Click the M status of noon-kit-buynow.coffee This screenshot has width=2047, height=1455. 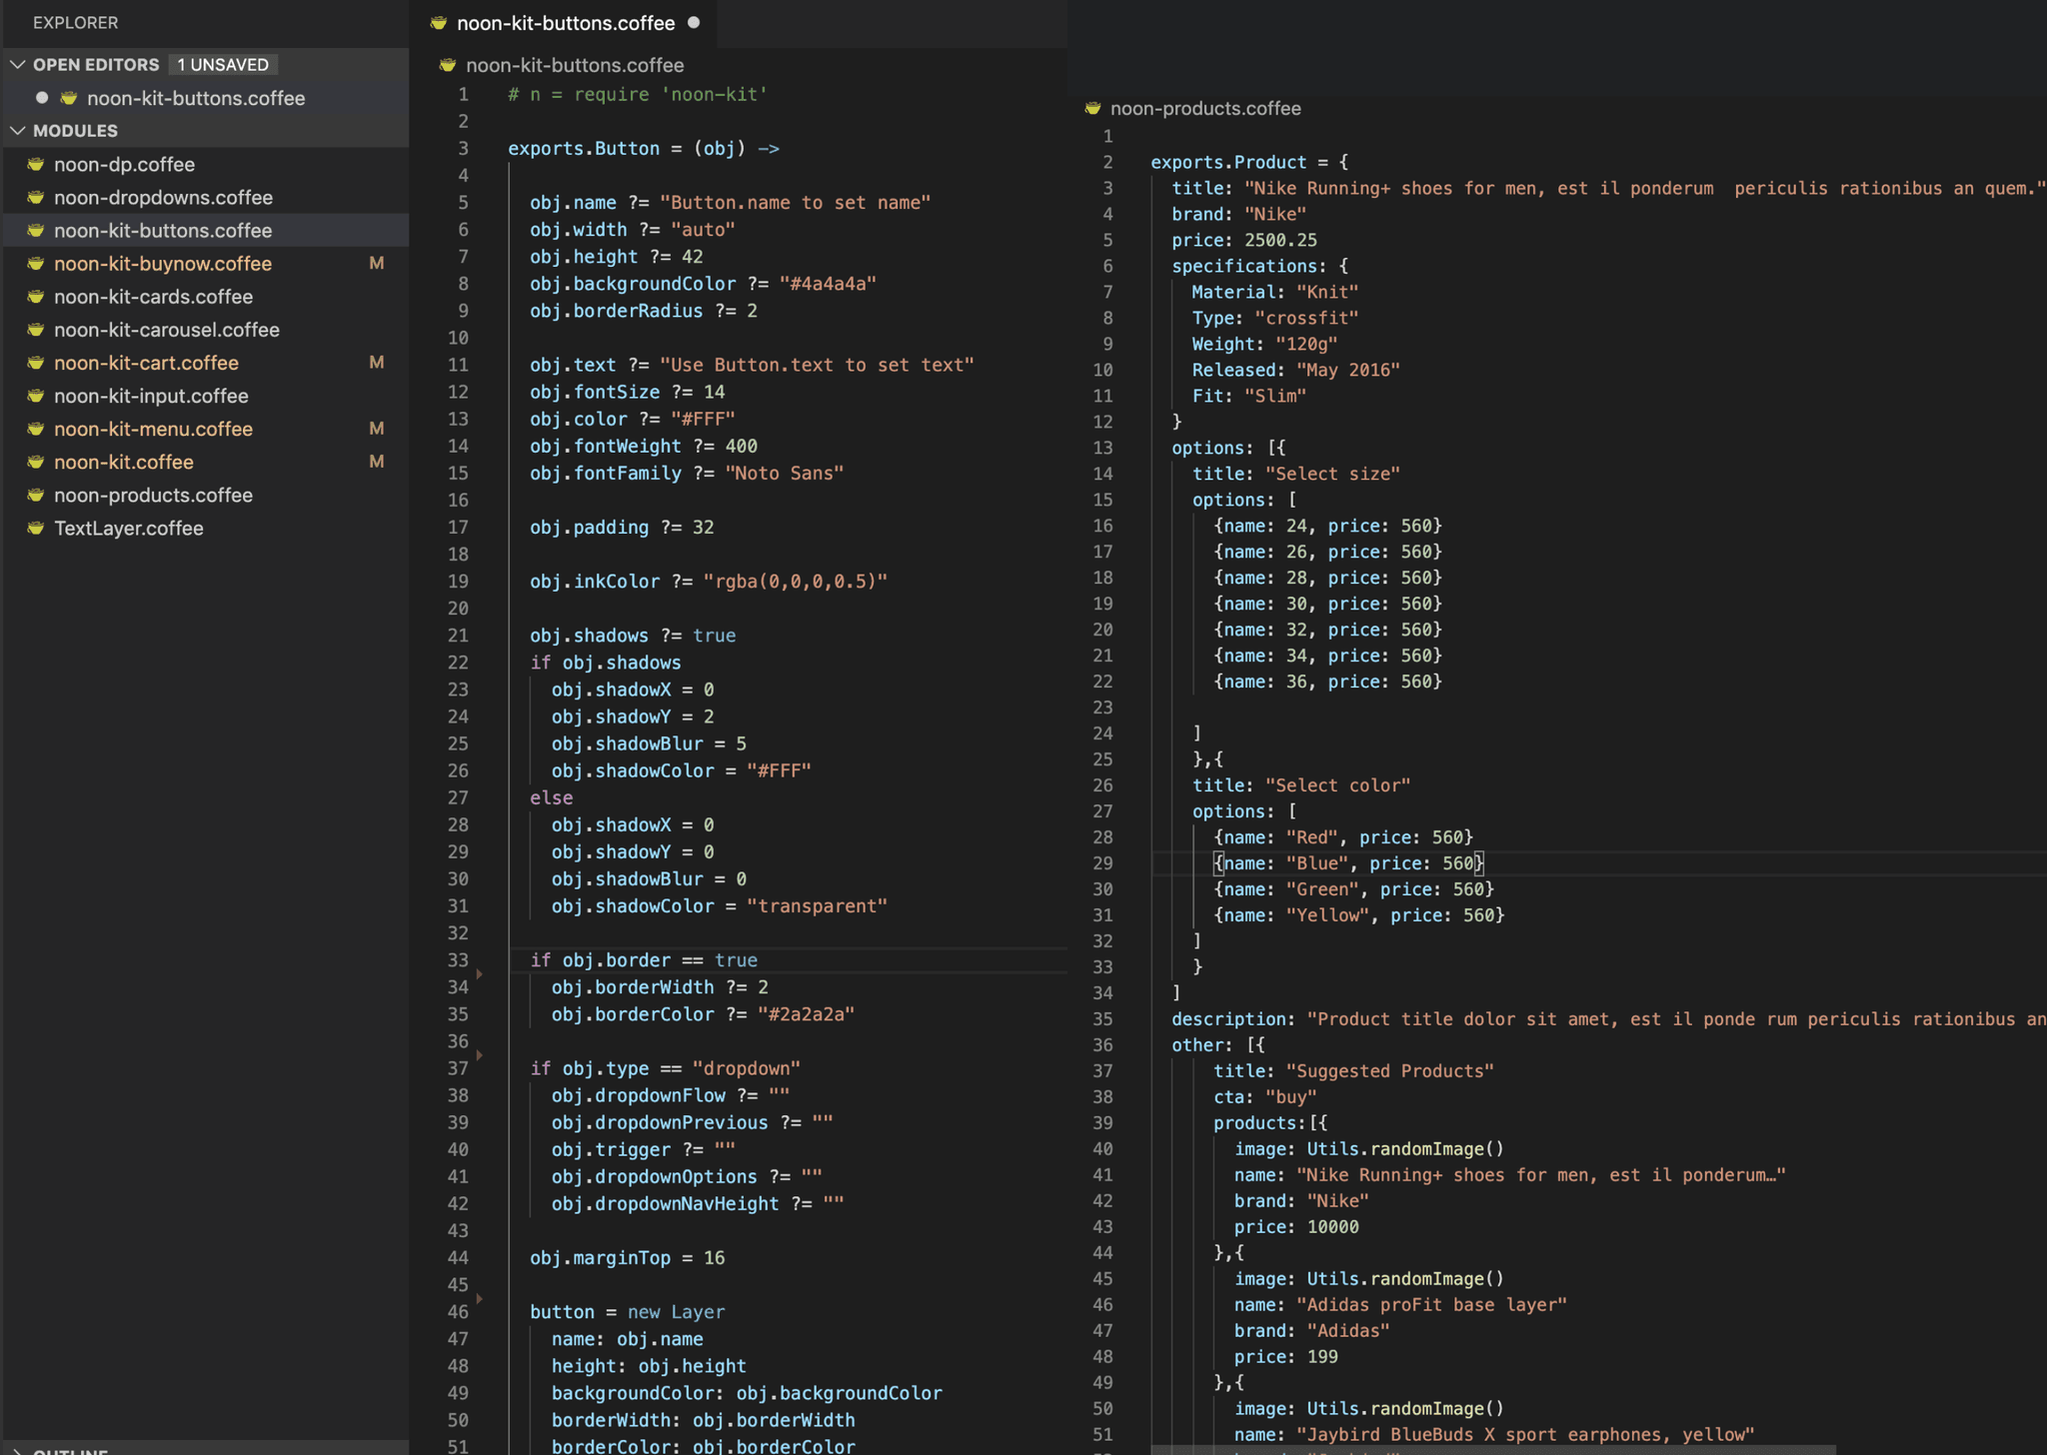377,263
